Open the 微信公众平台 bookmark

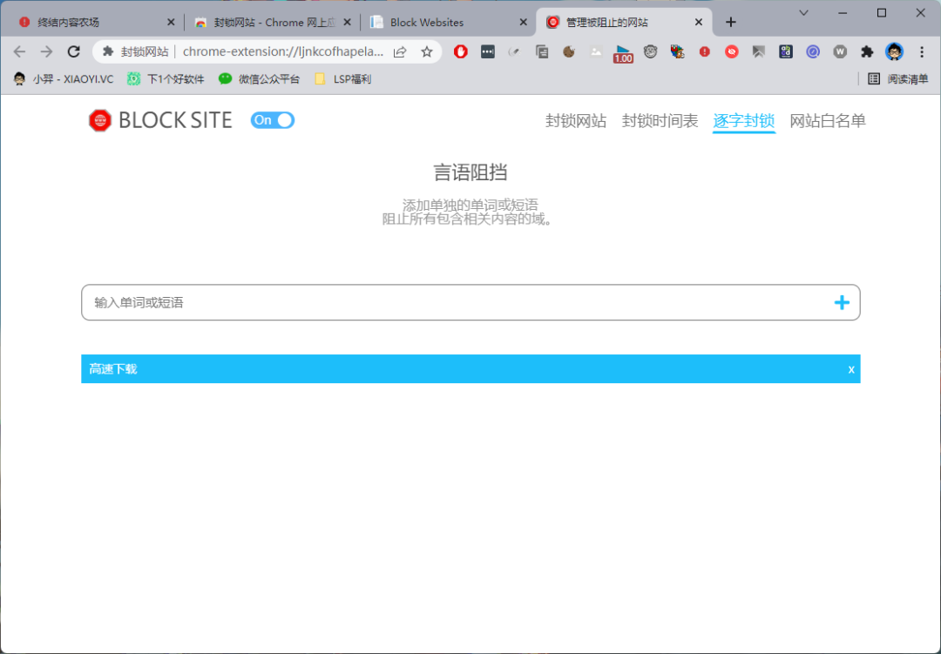[x=259, y=79]
